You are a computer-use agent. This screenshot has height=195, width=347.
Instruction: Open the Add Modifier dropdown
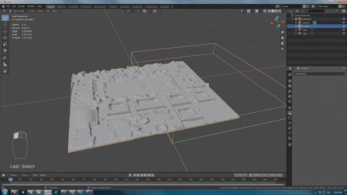click(x=319, y=74)
